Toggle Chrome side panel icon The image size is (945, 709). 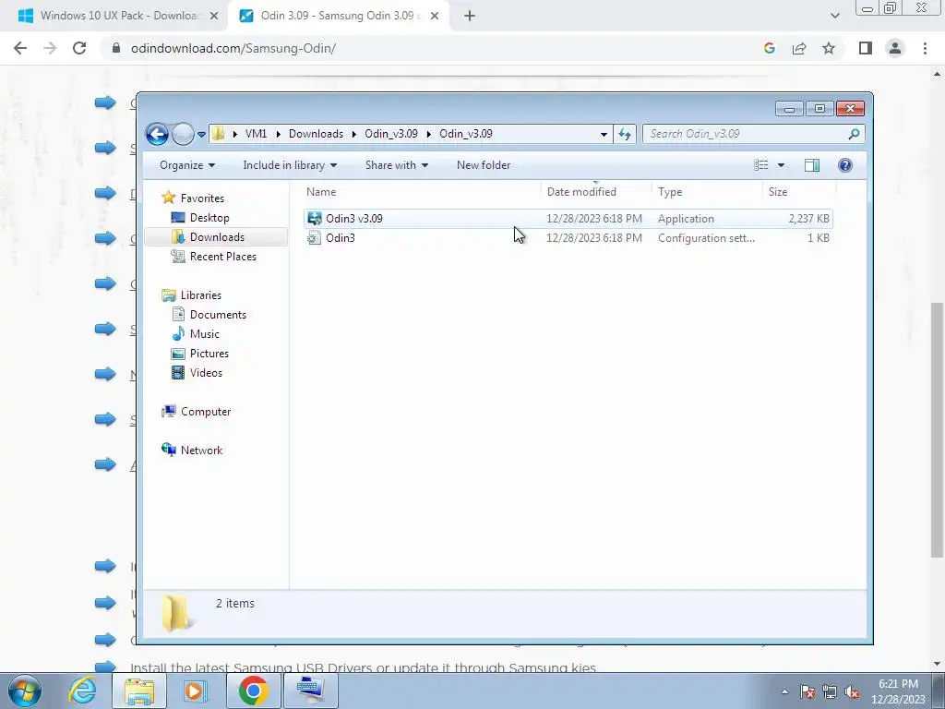866,48
